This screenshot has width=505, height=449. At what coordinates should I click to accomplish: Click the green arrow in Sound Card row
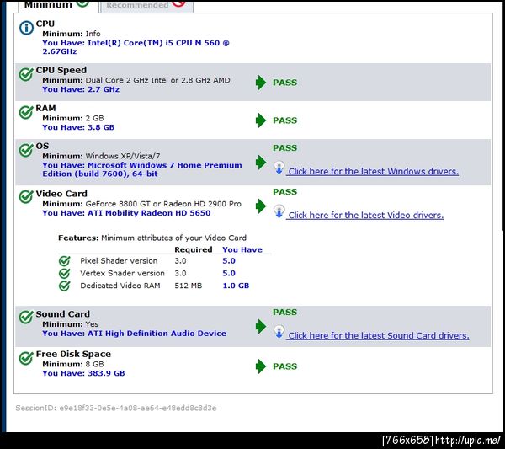tap(261, 326)
